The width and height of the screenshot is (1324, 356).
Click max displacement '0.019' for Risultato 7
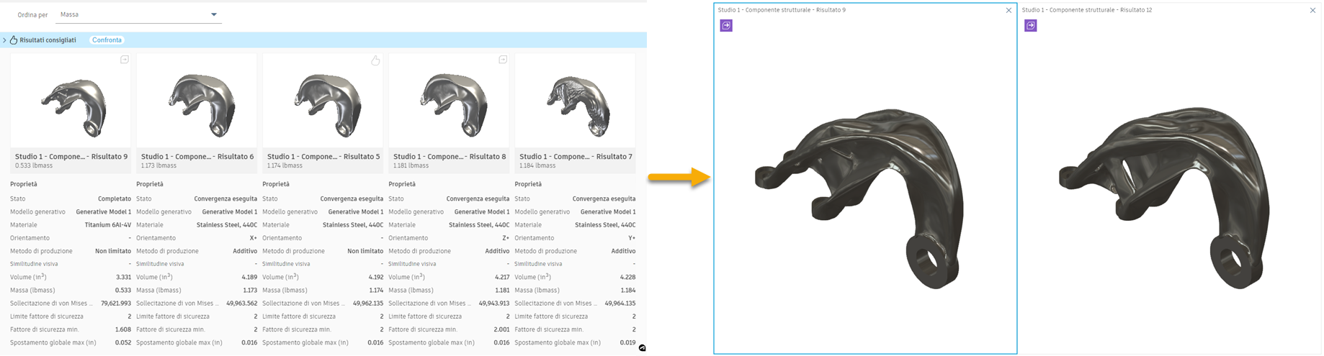tap(627, 343)
